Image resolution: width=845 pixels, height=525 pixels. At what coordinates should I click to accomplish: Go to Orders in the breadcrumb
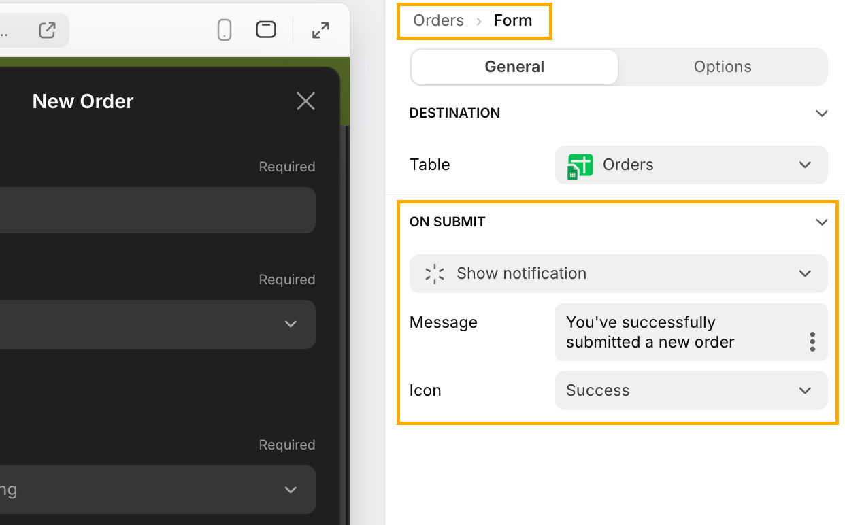click(x=439, y=20)
